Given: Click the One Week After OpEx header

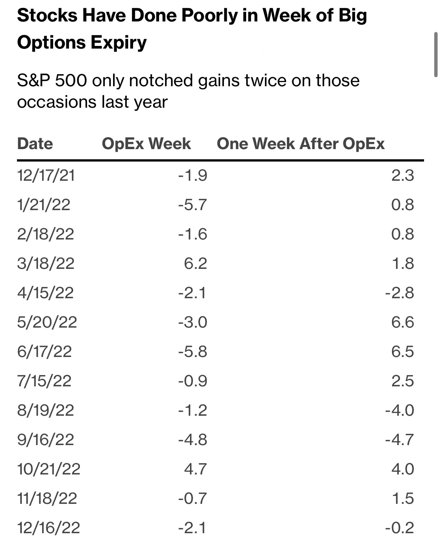Looking at the screenshot, I should pos(300,144).
